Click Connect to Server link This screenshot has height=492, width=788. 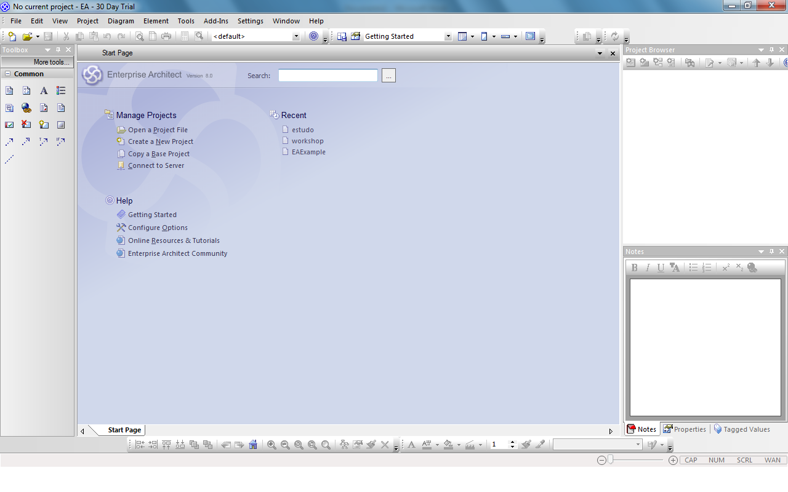[156, 165]
